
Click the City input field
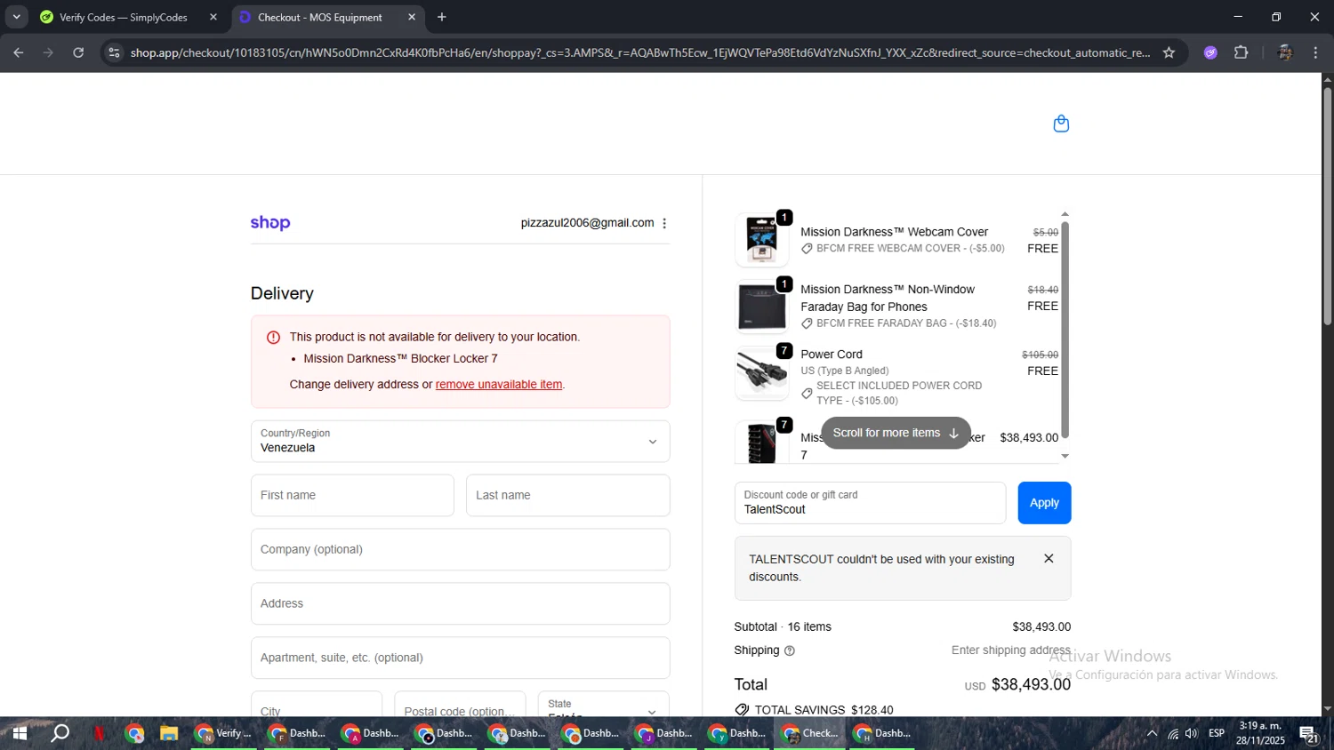click(317, 705)
